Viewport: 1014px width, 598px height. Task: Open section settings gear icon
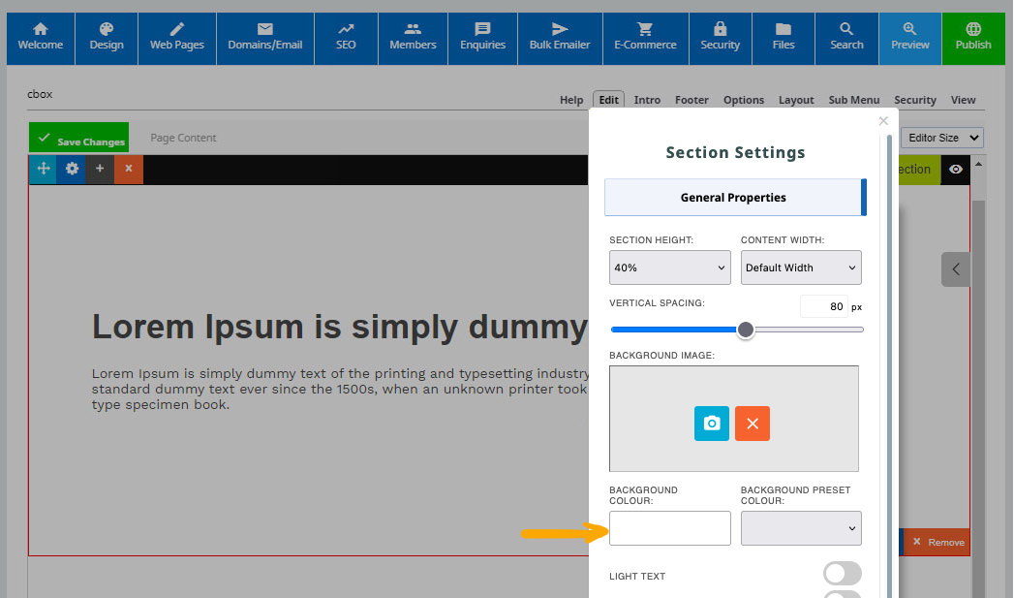coord(72,169)
